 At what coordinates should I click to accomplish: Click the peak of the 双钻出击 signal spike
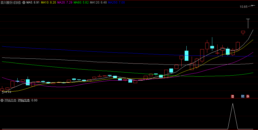point(233,103)
